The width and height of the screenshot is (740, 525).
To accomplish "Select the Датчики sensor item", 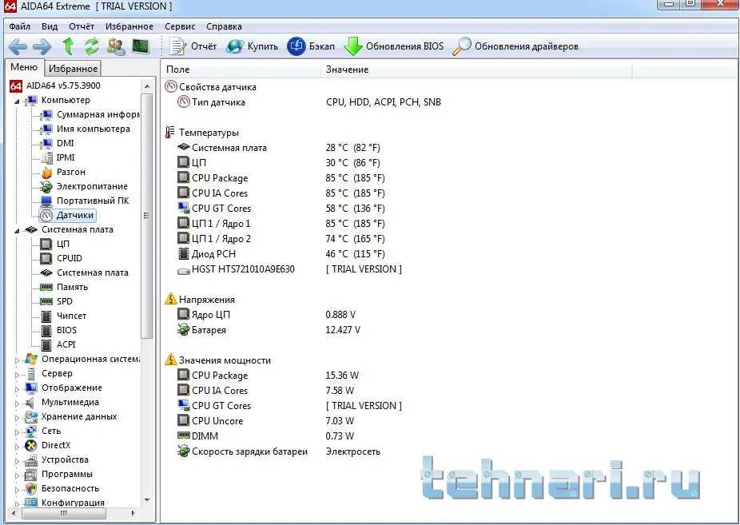I will tap(67, 215).
